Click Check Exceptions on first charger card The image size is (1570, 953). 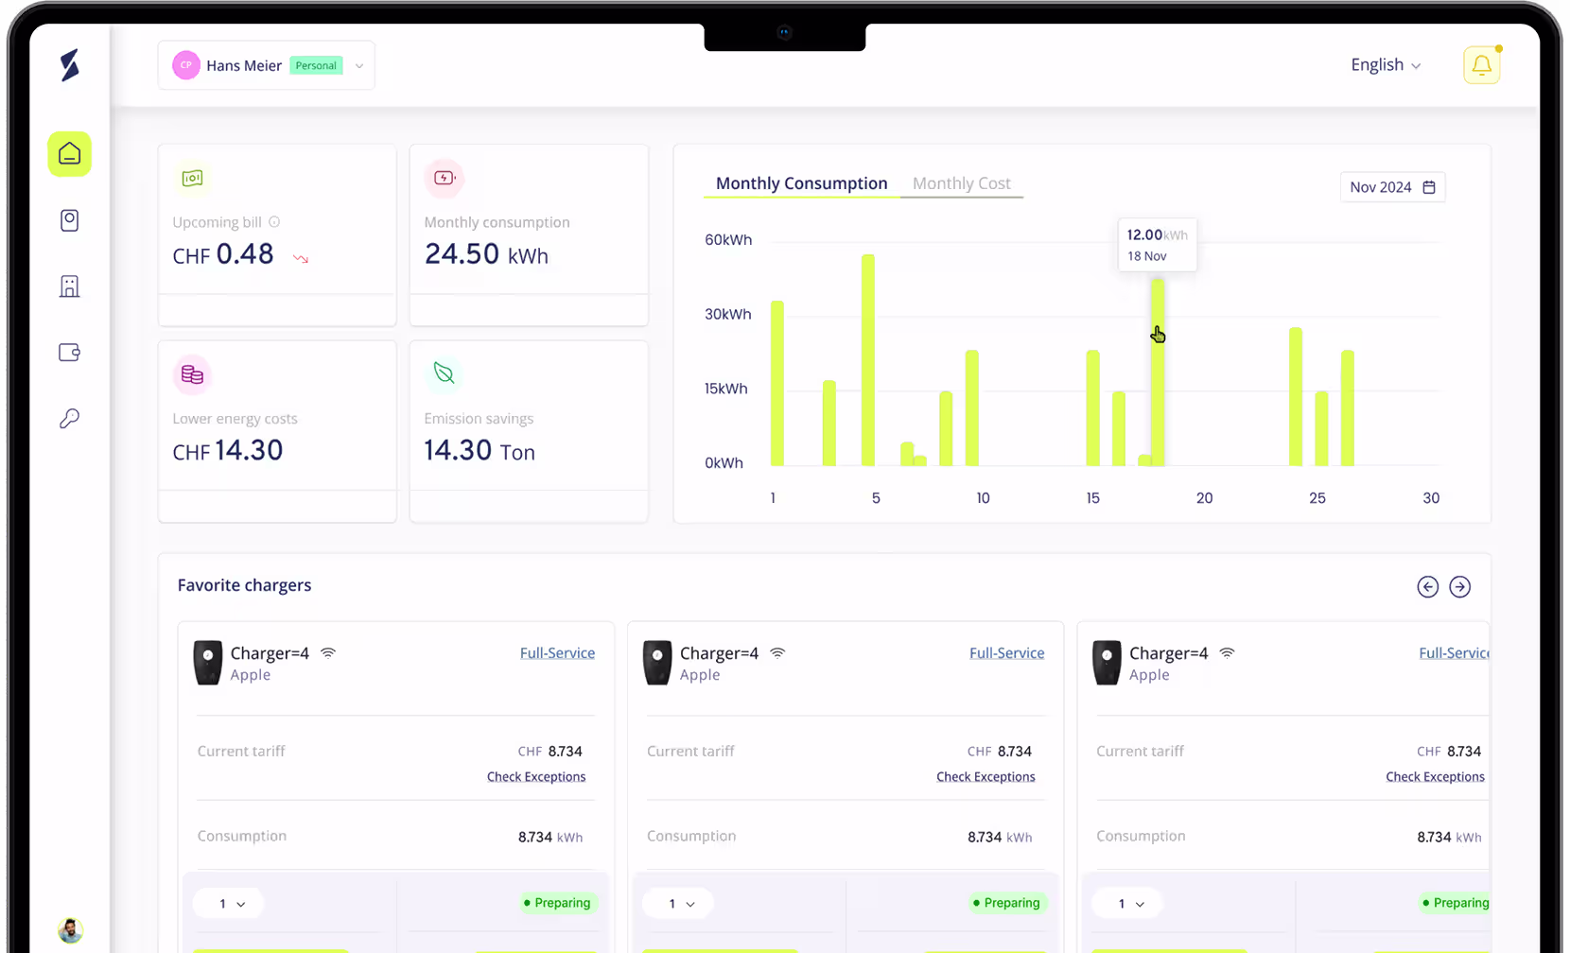tap(536, 777)
